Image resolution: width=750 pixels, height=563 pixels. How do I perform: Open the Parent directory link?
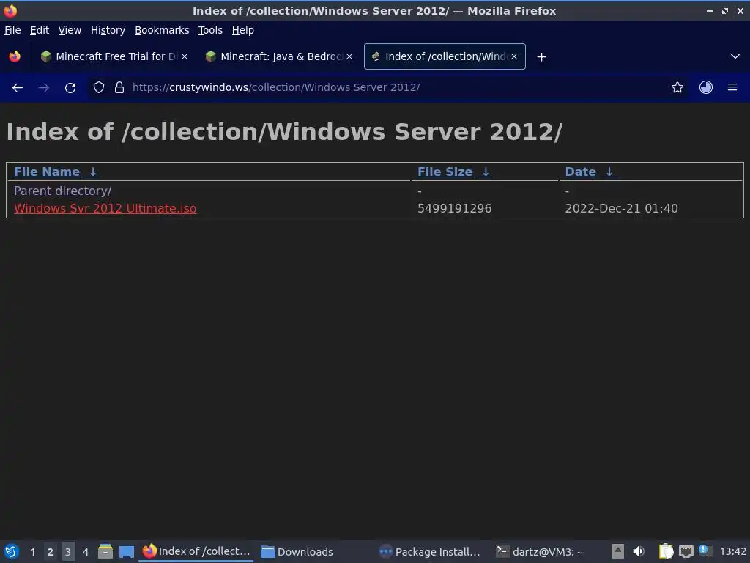[x=63, y=191]
